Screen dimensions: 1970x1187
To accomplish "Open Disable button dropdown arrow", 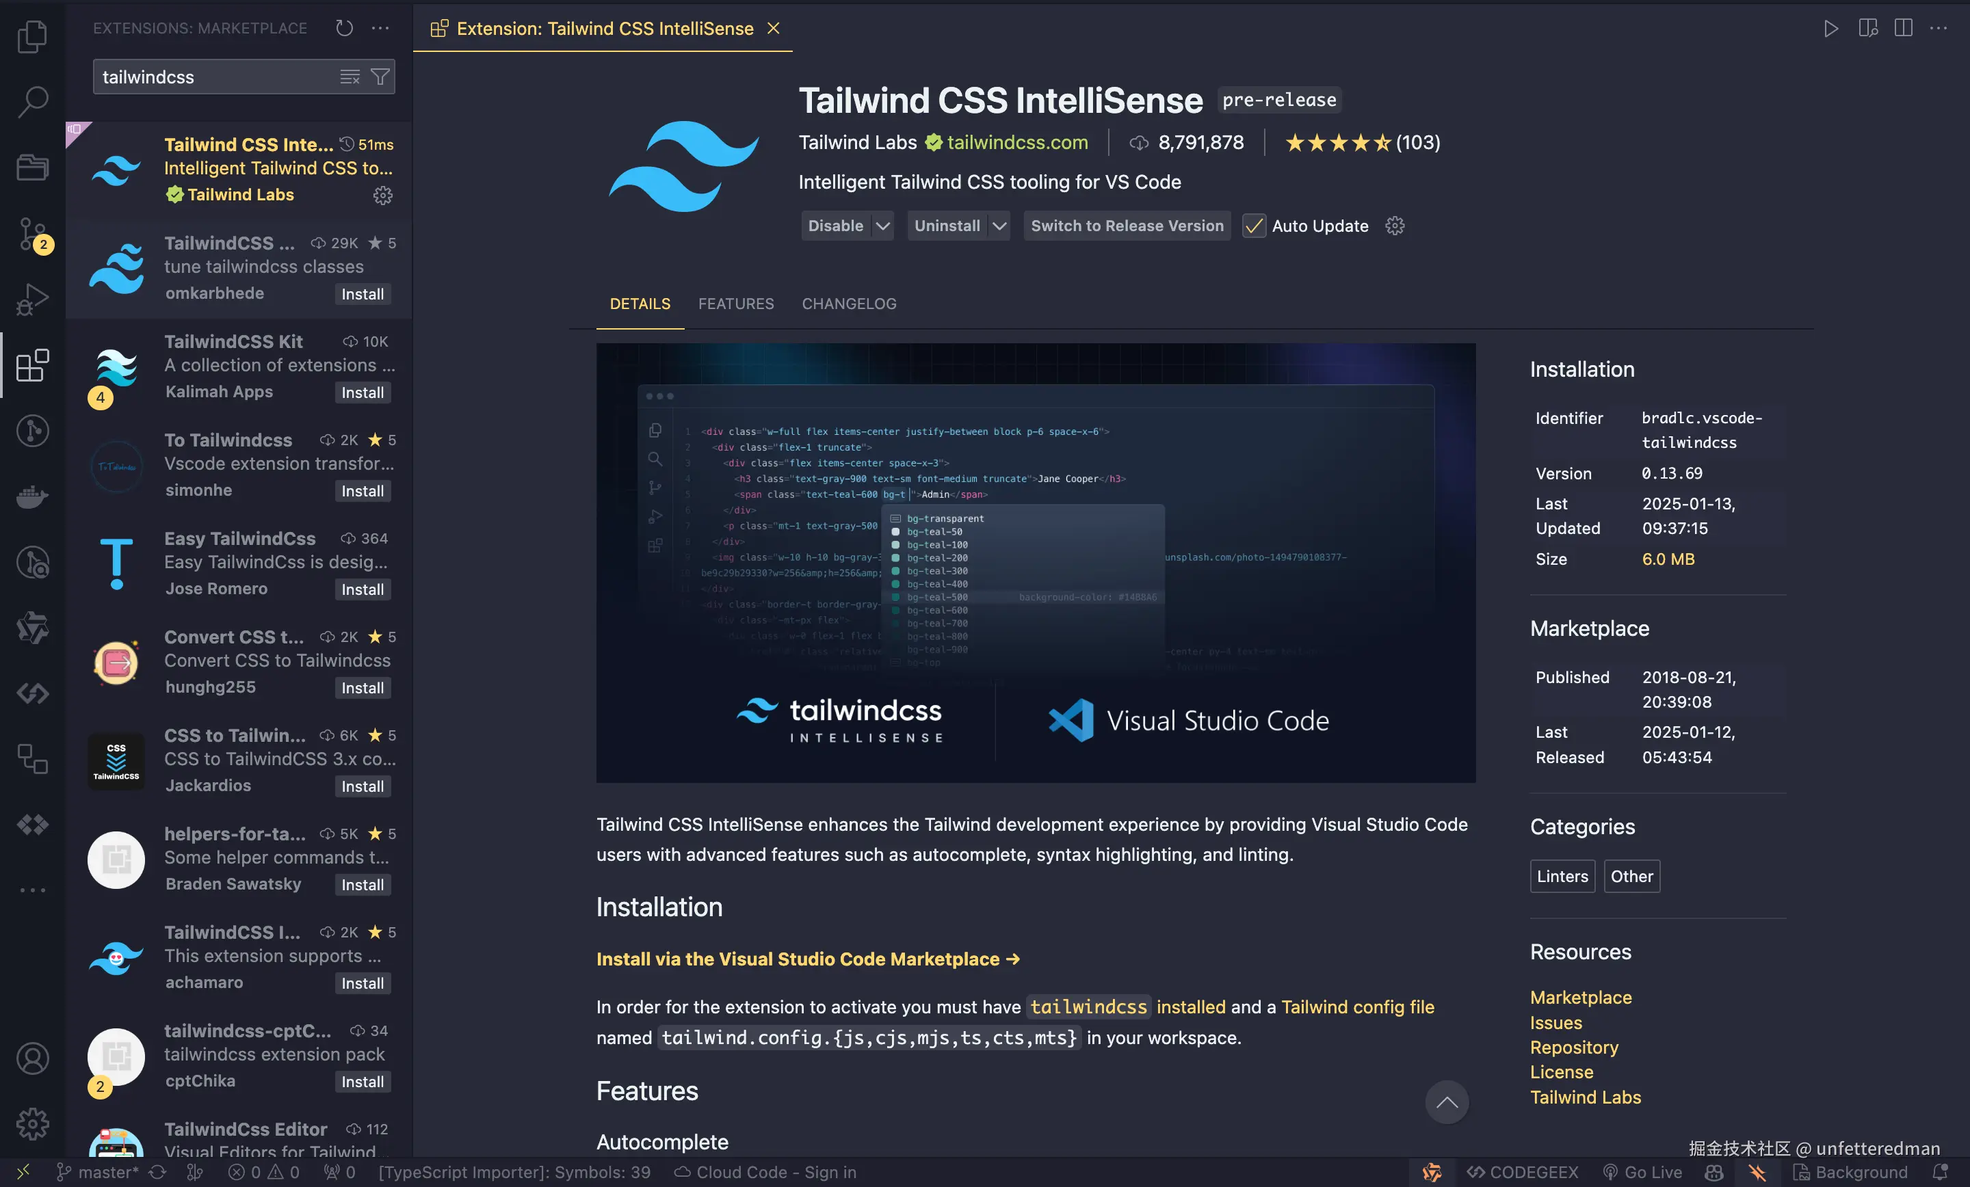I will [x=882, y=226].
